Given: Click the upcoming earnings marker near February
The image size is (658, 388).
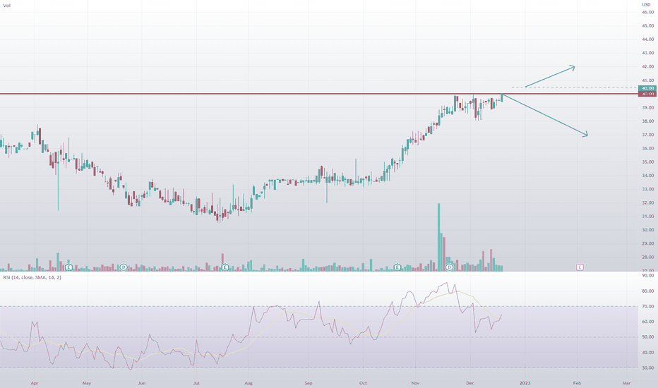Looking at the screenshot, I should (x=580, y=267).
